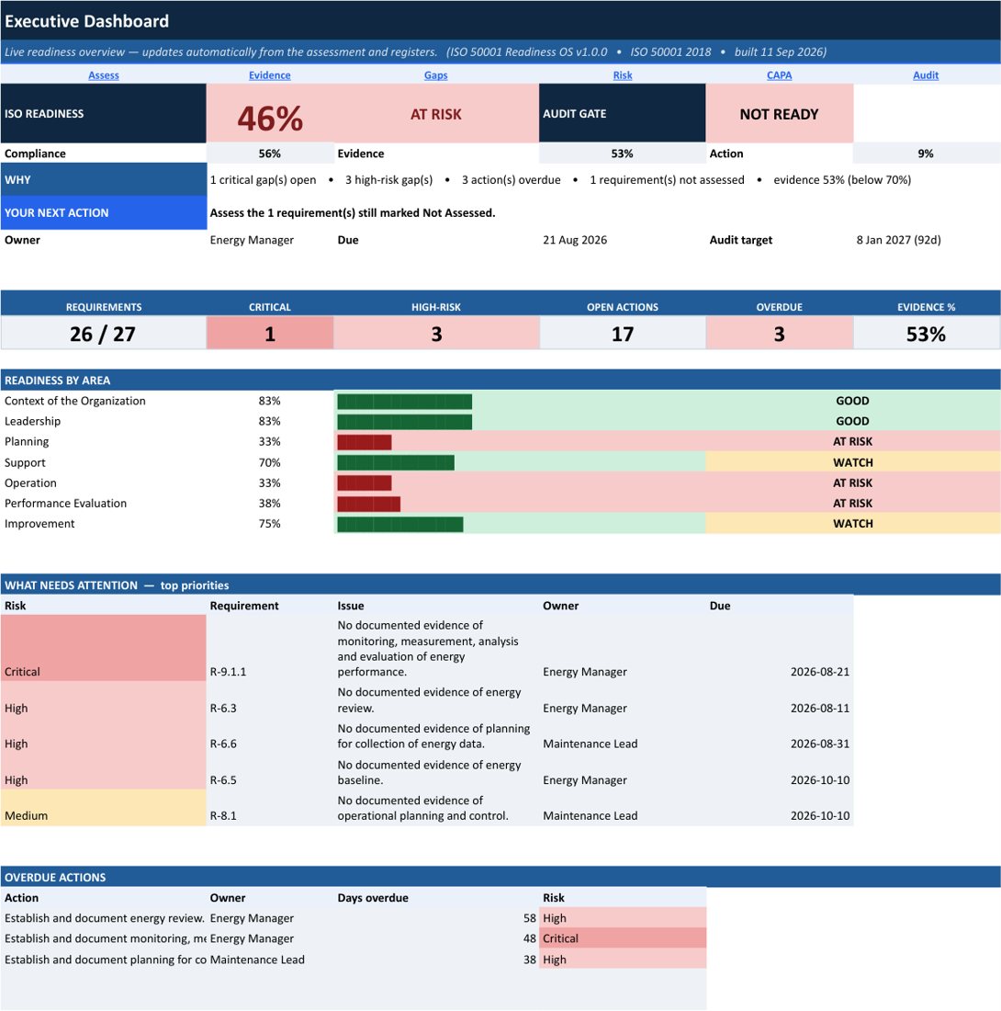This screenshot has width=1001, height=1011.
Task: Select the Maintenance Lead owner for R-6.6
Action: (590, 744)
